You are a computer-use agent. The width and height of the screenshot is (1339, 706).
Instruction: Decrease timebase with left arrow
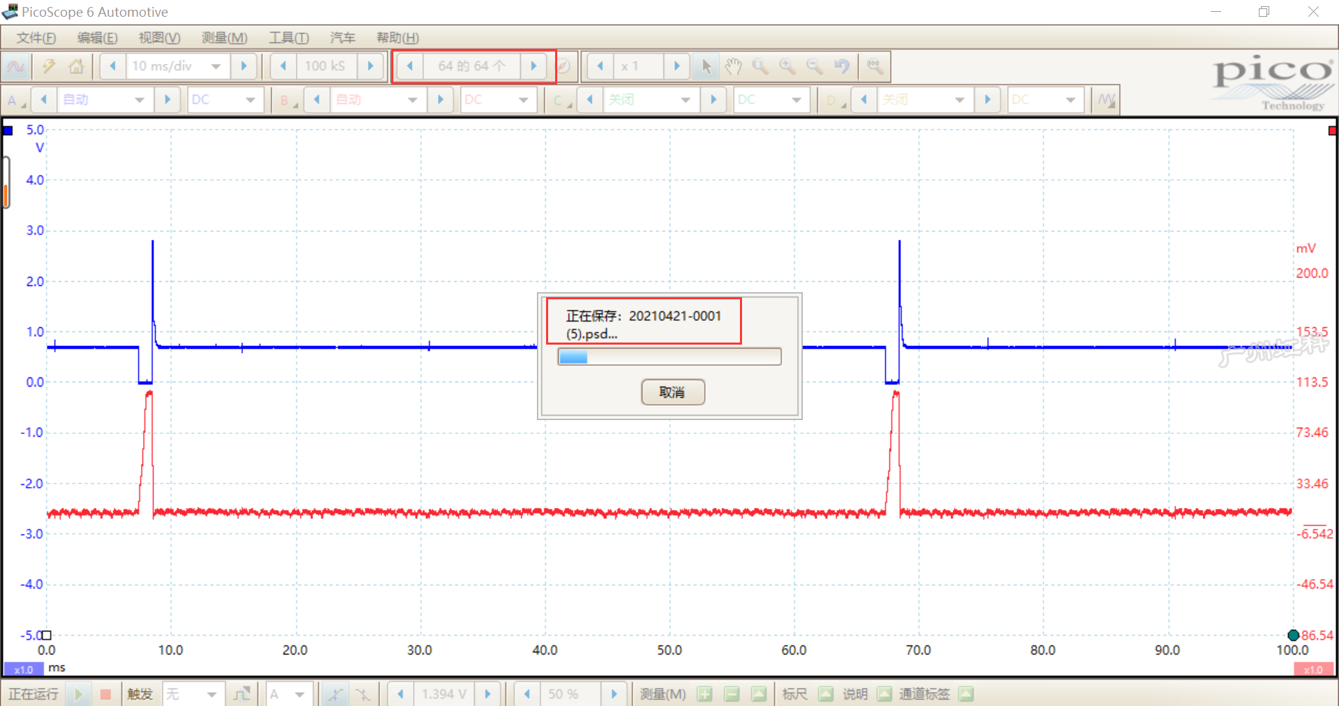[113, 66]
